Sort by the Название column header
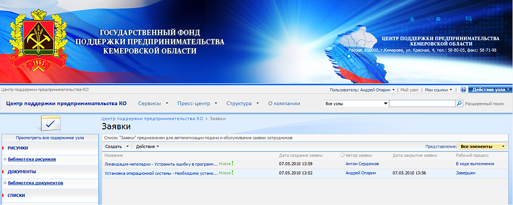This screenshot has width=513, height=205. click(x=114, y=155)
